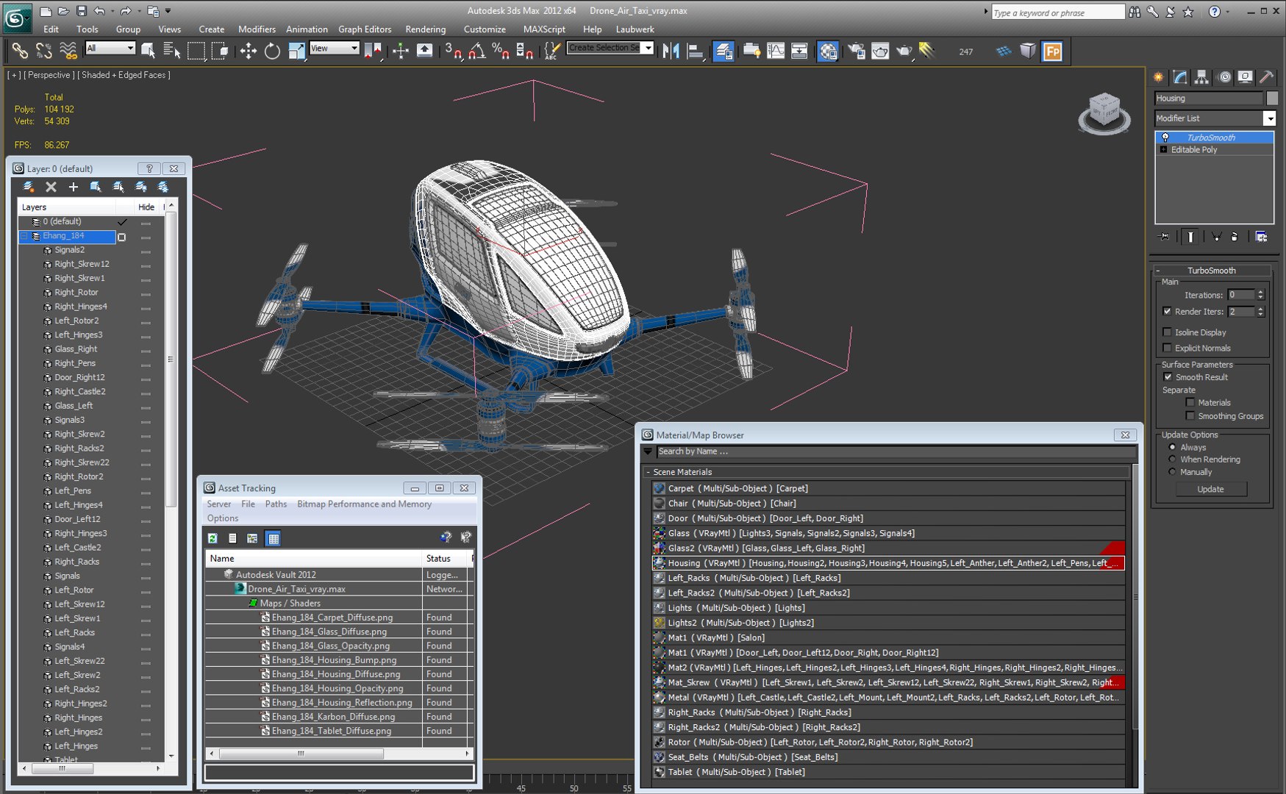Switch to Hierarchy command panel tab
Viewport: 1286px width, 794px height.
(x=1201, y=77)
